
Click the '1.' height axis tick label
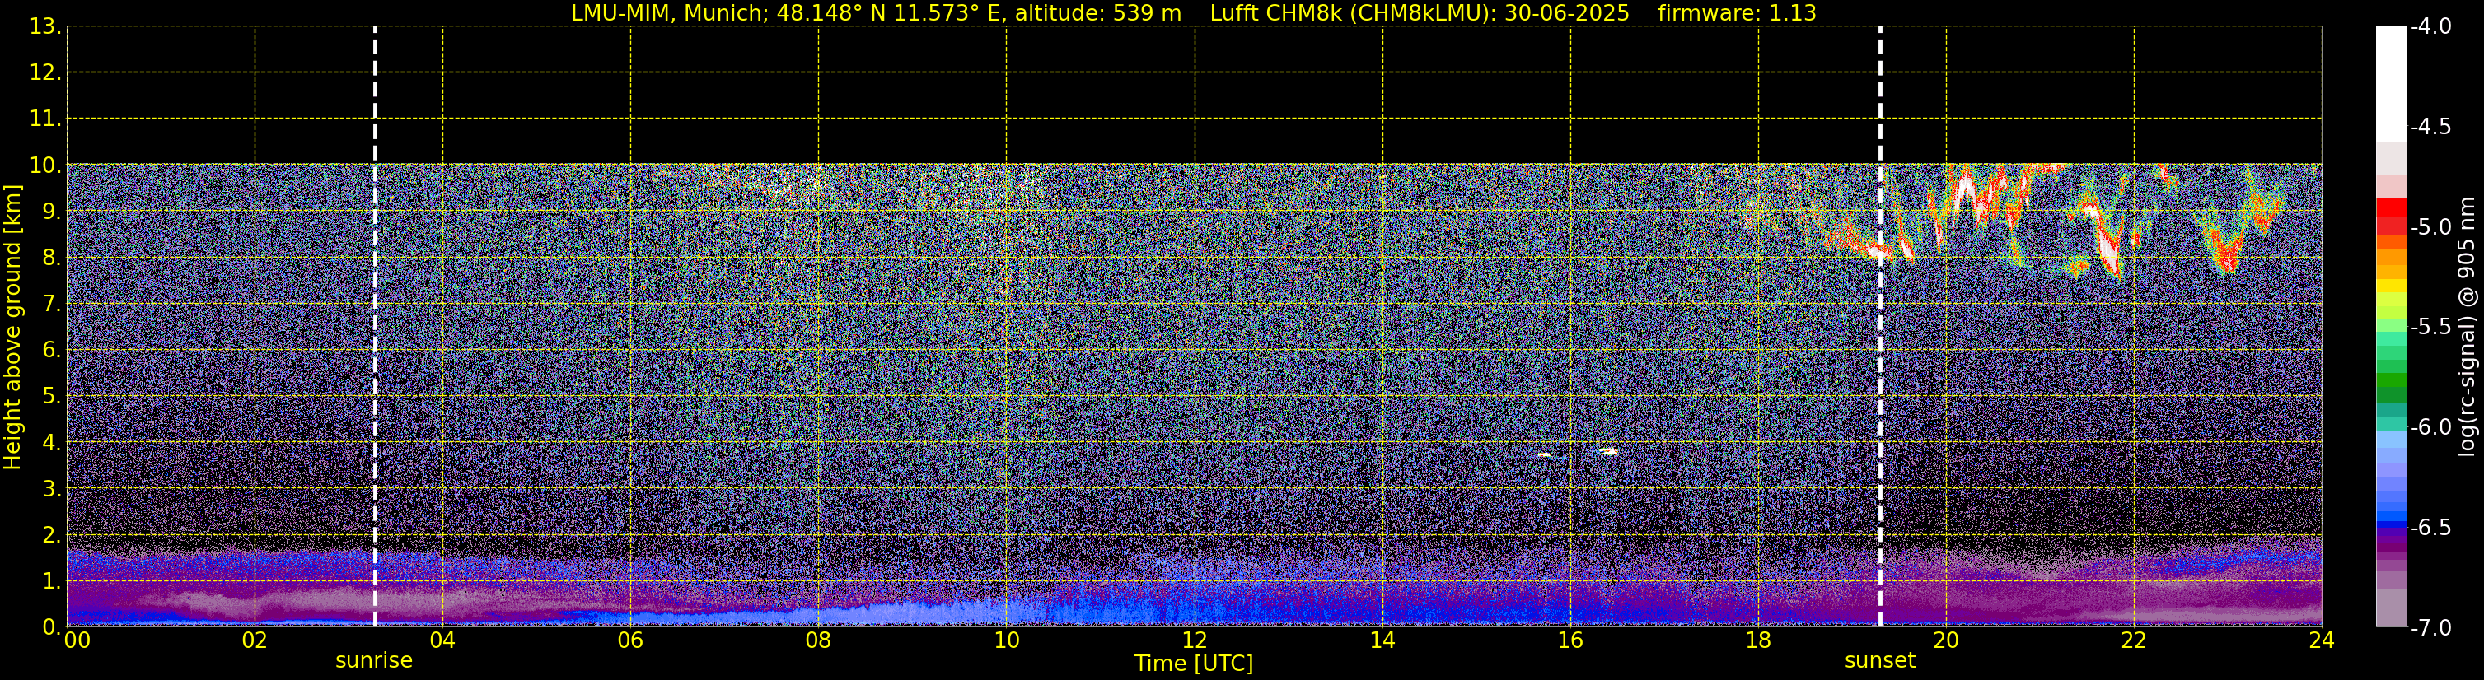coord(51,582)
